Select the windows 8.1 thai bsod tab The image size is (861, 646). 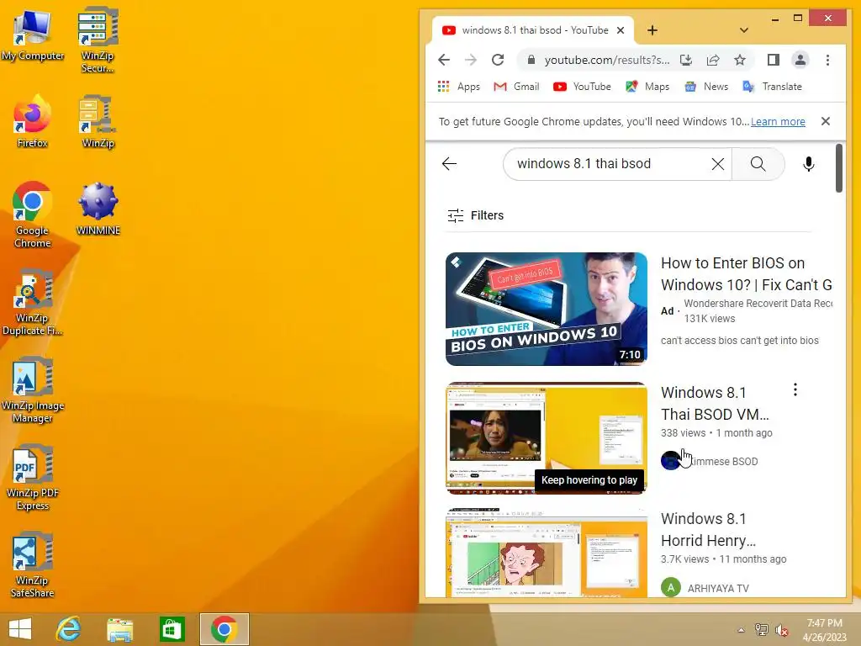click(533, 30)
